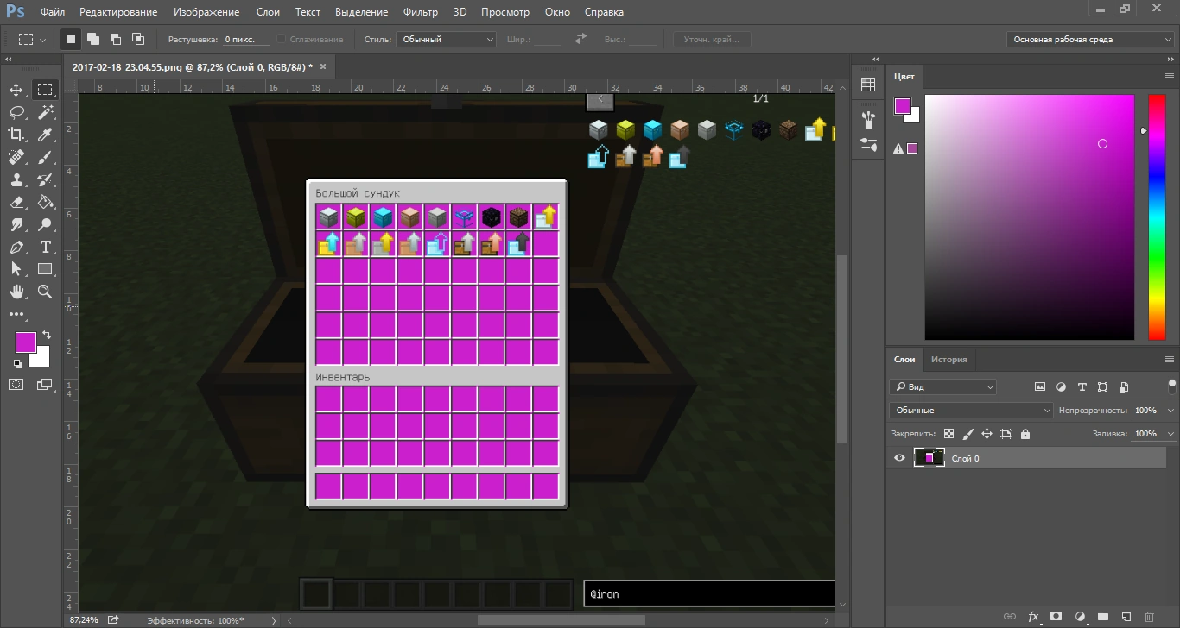This screenshot has height=628, width=1180.
Task: Click the Уточн. край... button
Action: pyautogui.click(x=712, y=40)
